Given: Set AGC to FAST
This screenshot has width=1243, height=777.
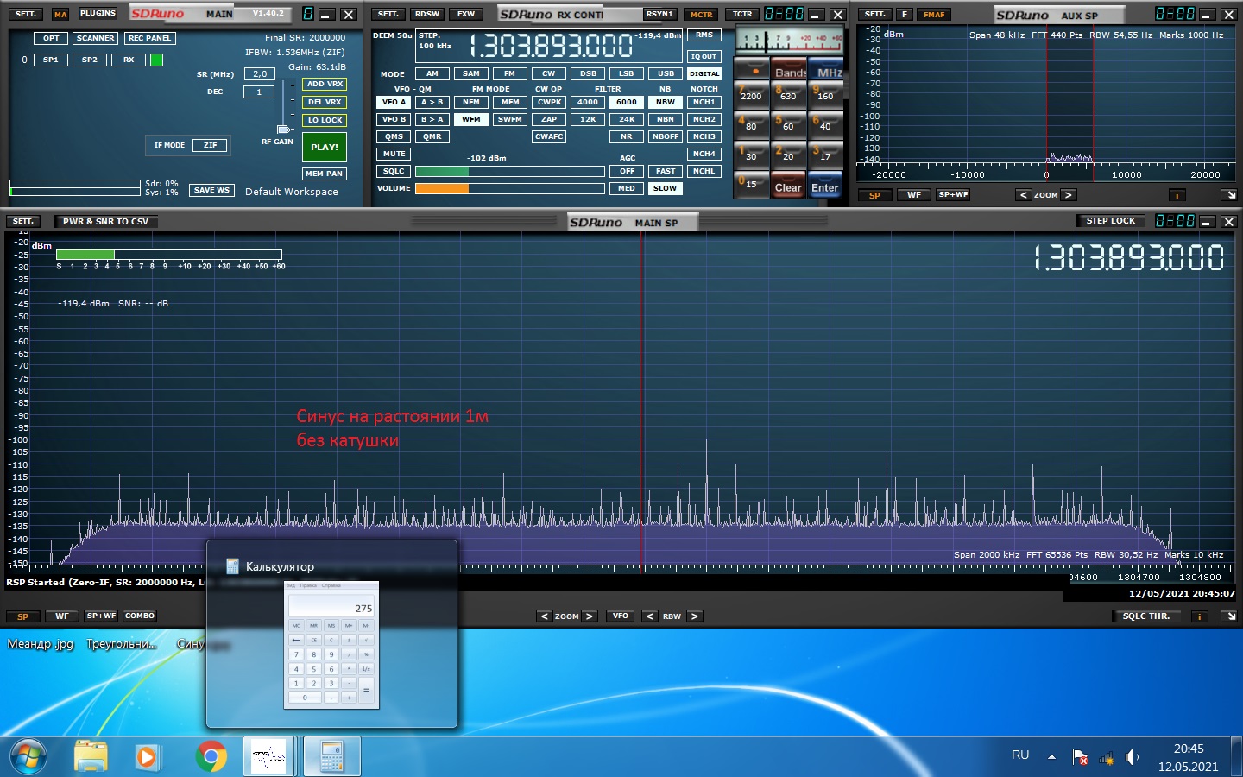Looking at the screenshot, I should click(666, 171).
